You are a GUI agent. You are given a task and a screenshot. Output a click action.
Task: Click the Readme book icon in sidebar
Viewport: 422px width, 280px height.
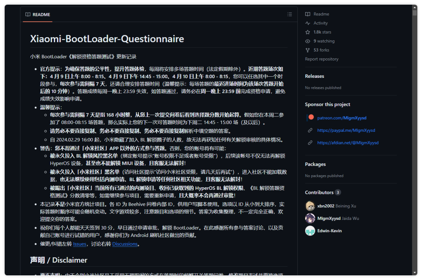click(308, 14)
